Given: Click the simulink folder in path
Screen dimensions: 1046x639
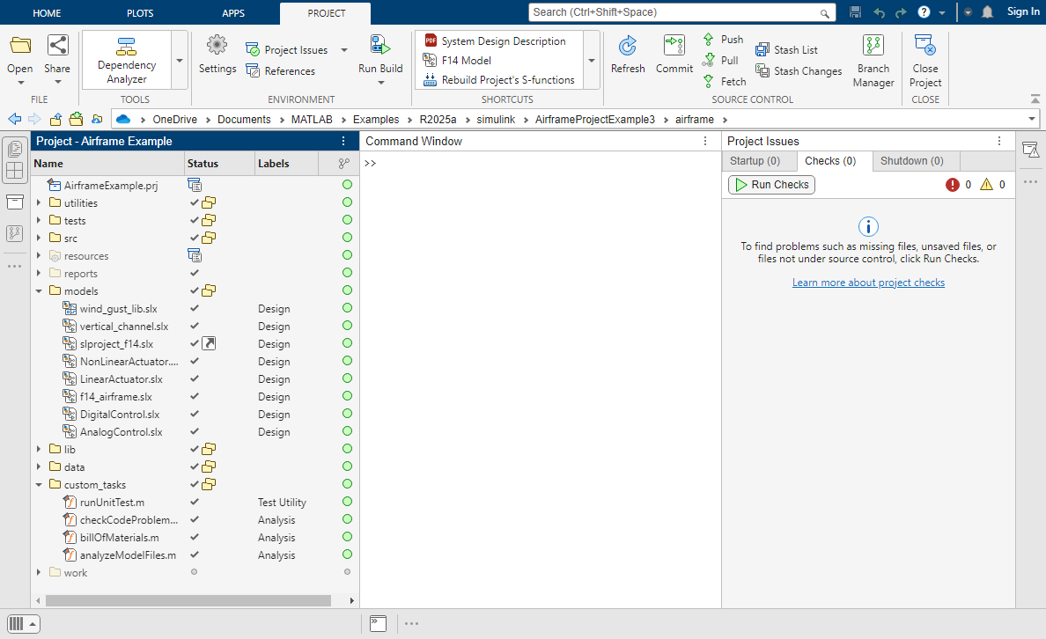Looking at the screenshot, I should pyautogui.click(x=496, y=120).
